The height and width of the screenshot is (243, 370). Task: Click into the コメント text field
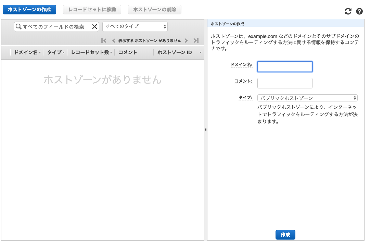[285, 83]
